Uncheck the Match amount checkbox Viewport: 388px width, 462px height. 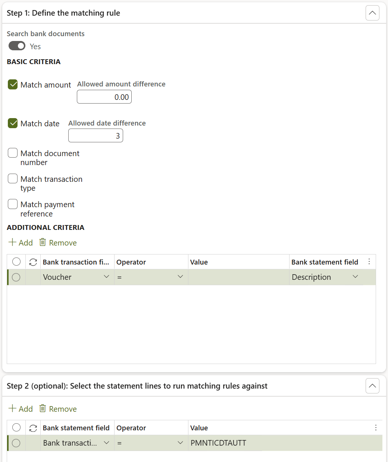[x=13, y=85]
